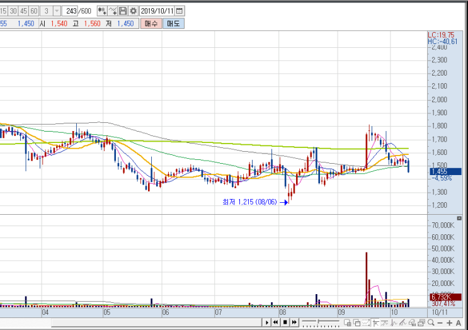Click the play button in chart replay controls
468x330 pixels.
267,322
